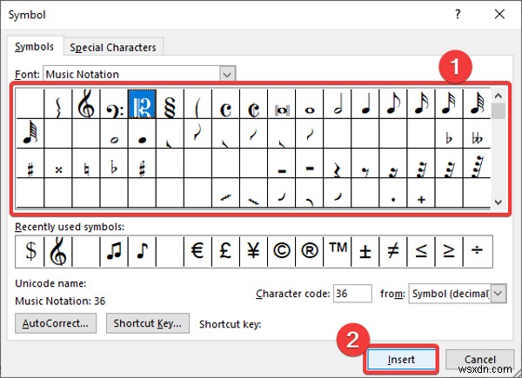The image size is (522, 378).
Task: Pick the plus-minus recent symbol
Action: 365,251
